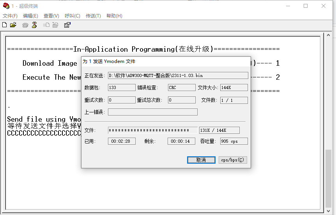Open the 呼叫(C) menu
Image resolution: width=336 pixels, height=215 pixels.
click(72, 16)
